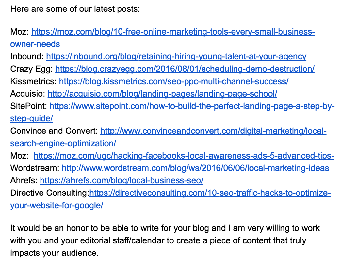
Task: Click the "SitePoint:" label text
Action: pyautogui.click(x=28, y=106)
